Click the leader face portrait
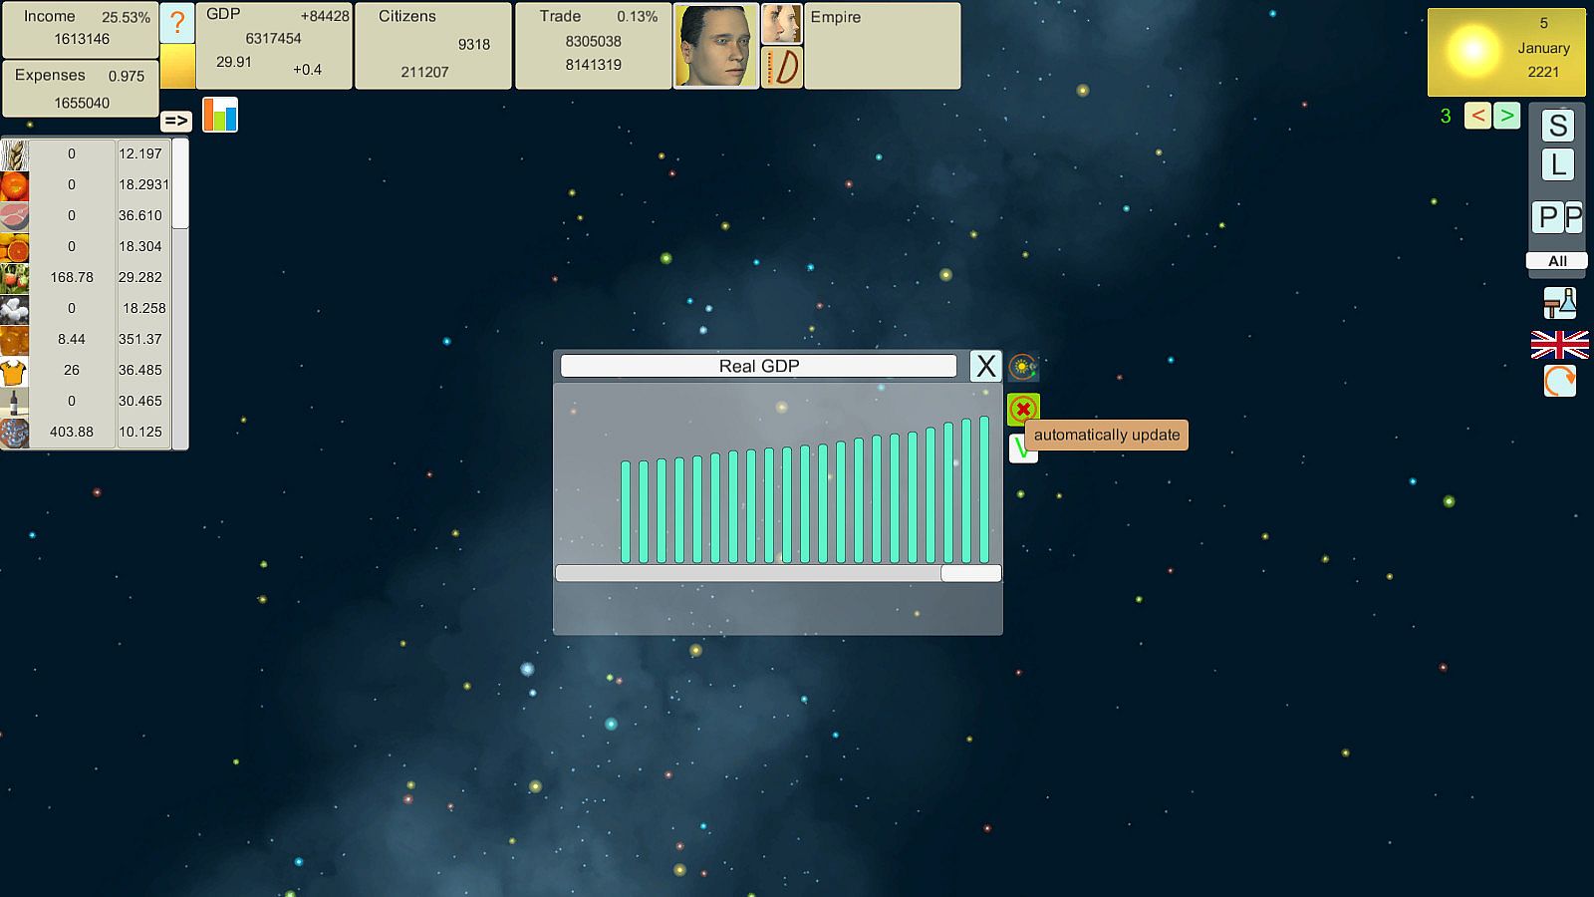 (x=716, y=46)
